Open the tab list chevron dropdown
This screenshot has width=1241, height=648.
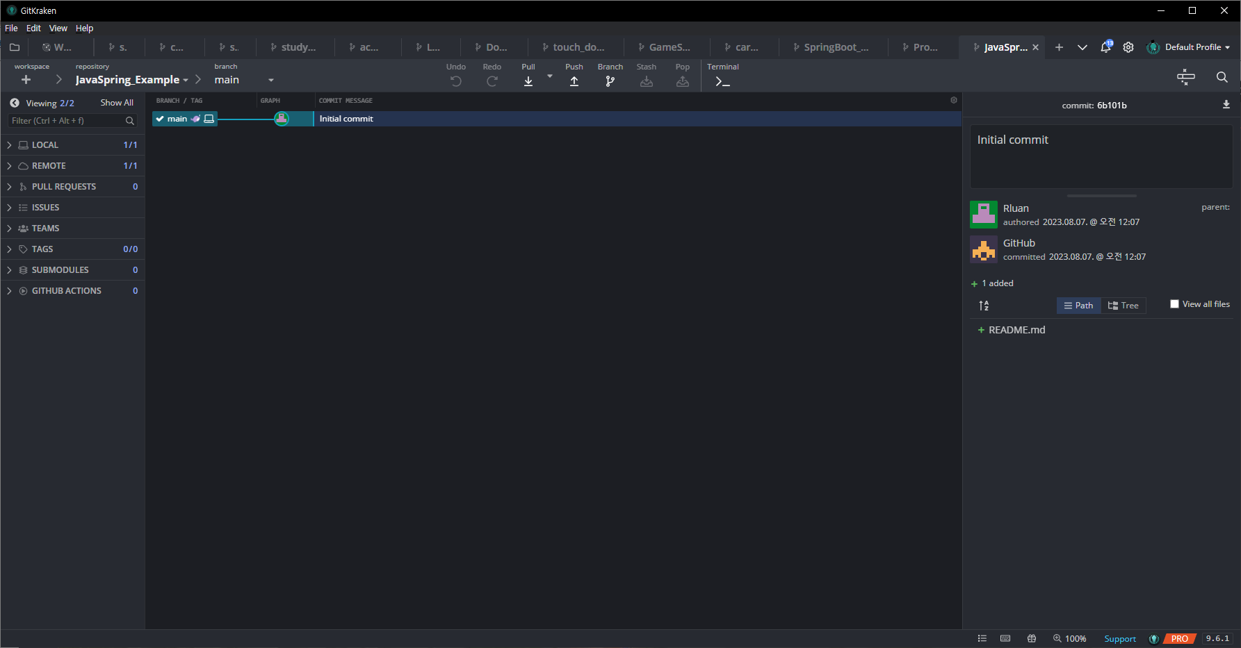pos(1082,47)
